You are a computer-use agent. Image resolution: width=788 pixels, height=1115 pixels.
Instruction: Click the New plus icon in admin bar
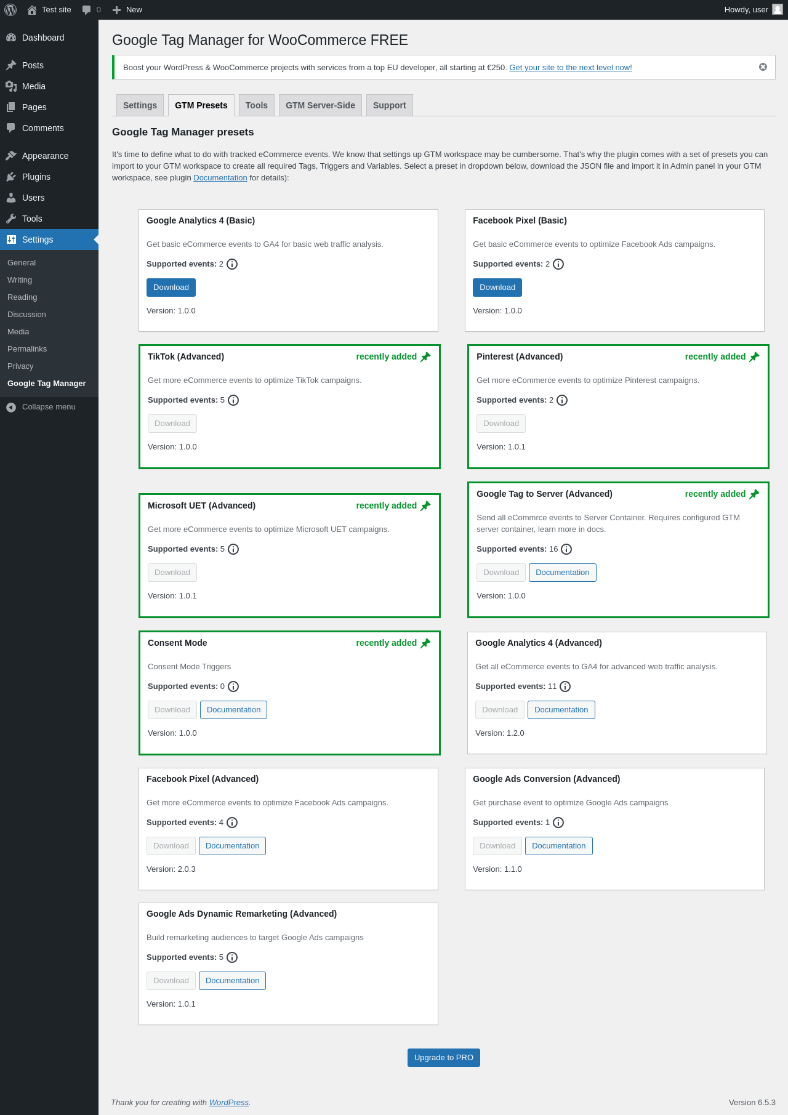point(116,10)
